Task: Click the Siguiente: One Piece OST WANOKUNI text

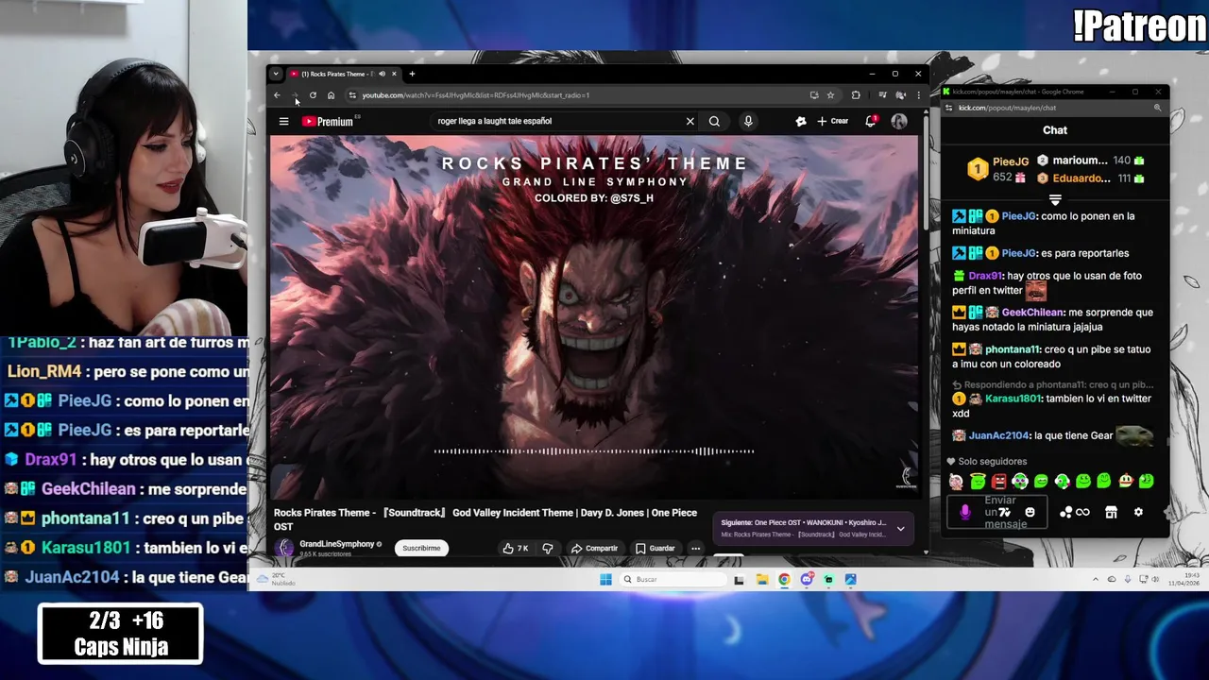Action: 803,522
